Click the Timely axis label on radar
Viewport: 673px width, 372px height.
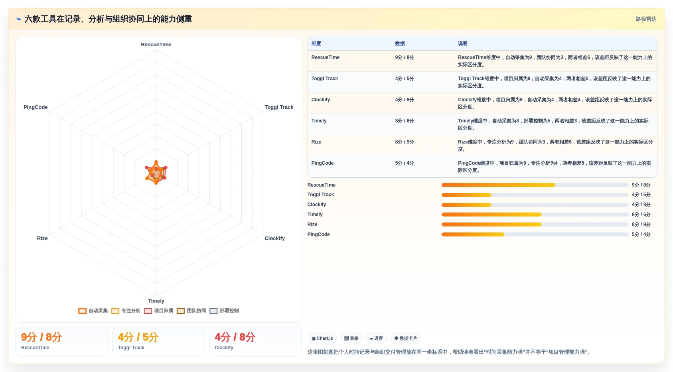tap(156, 301)
